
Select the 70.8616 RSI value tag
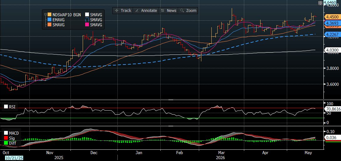pos(333,109)
